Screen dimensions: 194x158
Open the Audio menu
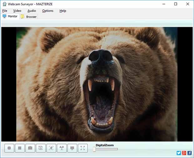point(32,11)
